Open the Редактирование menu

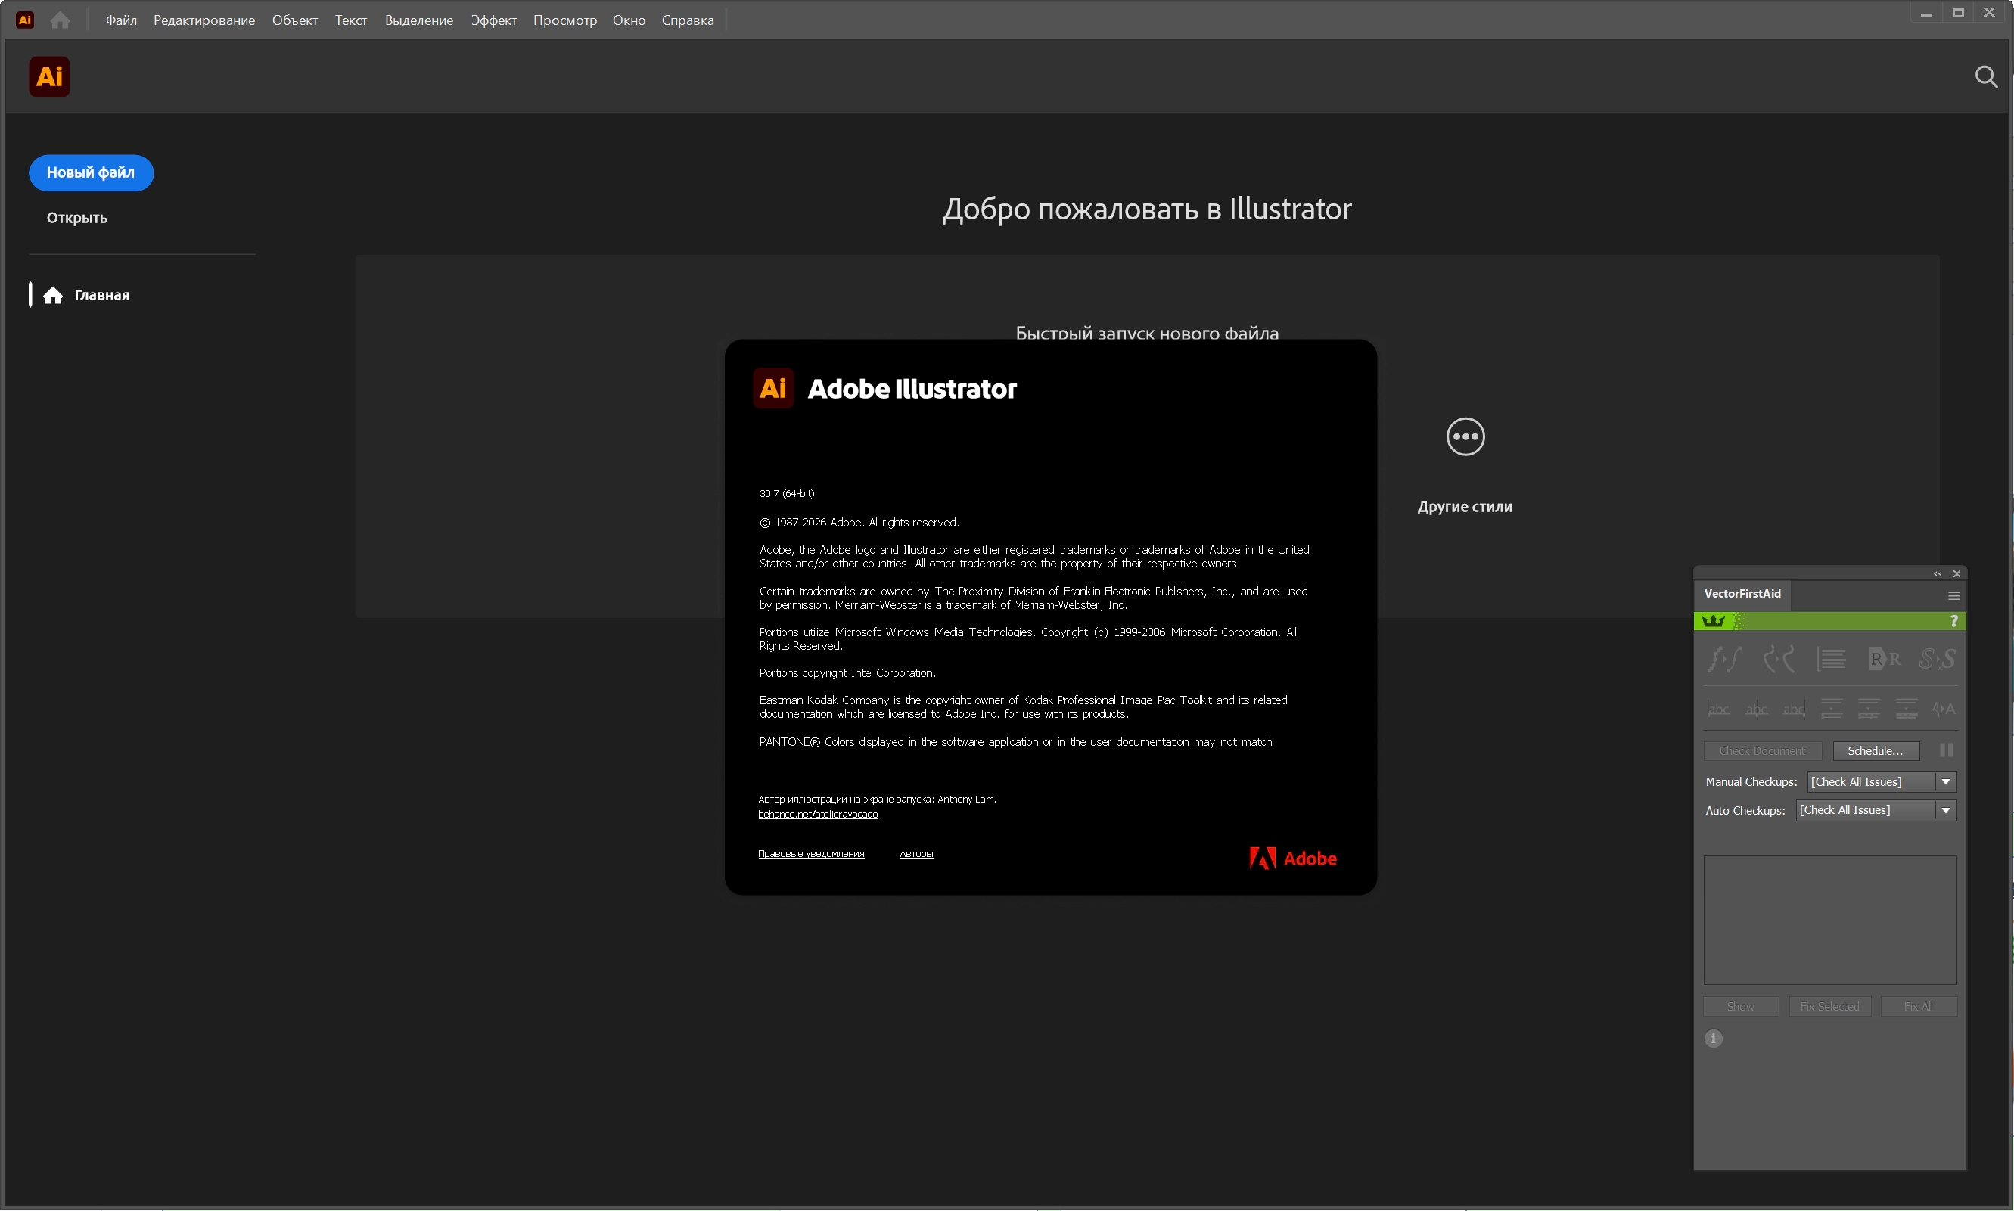tap(204, 20)
